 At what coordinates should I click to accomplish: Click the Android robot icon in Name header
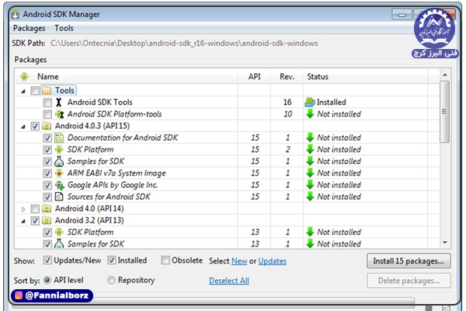click(24, 76)
